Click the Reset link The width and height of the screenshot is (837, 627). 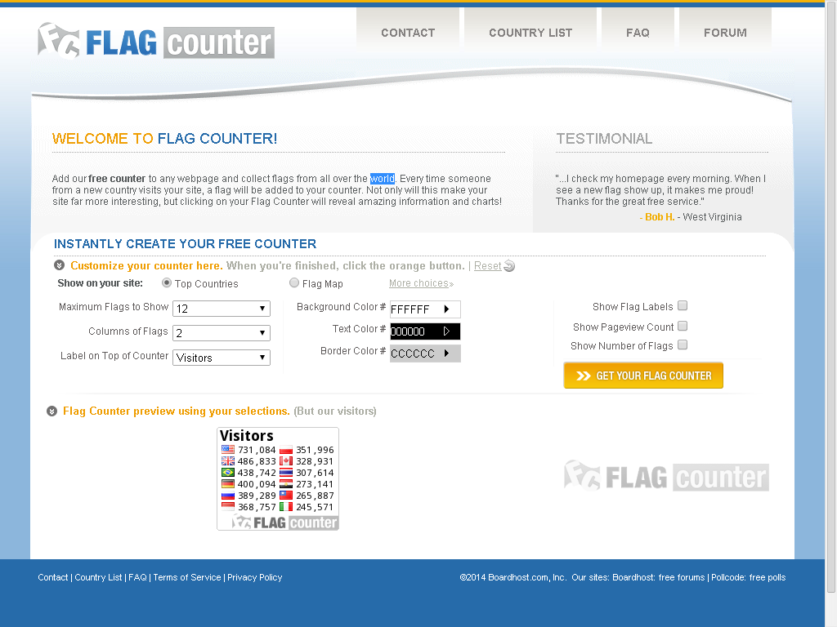pos(487,265)
